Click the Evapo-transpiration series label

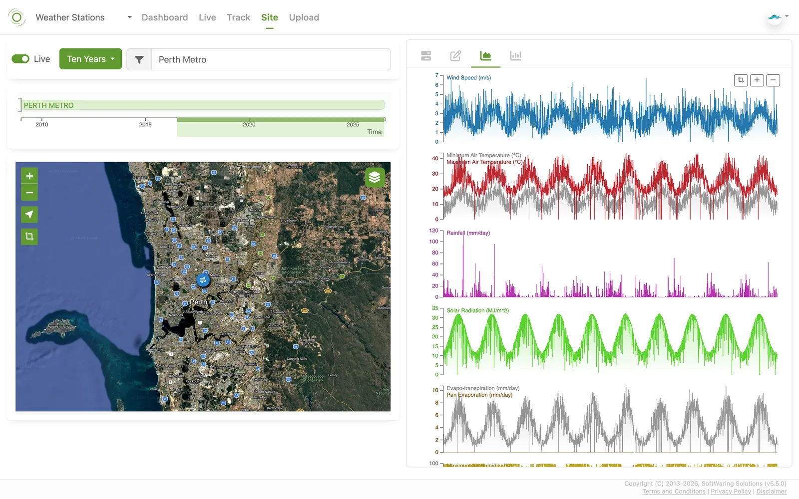click(x=483, y=388)
